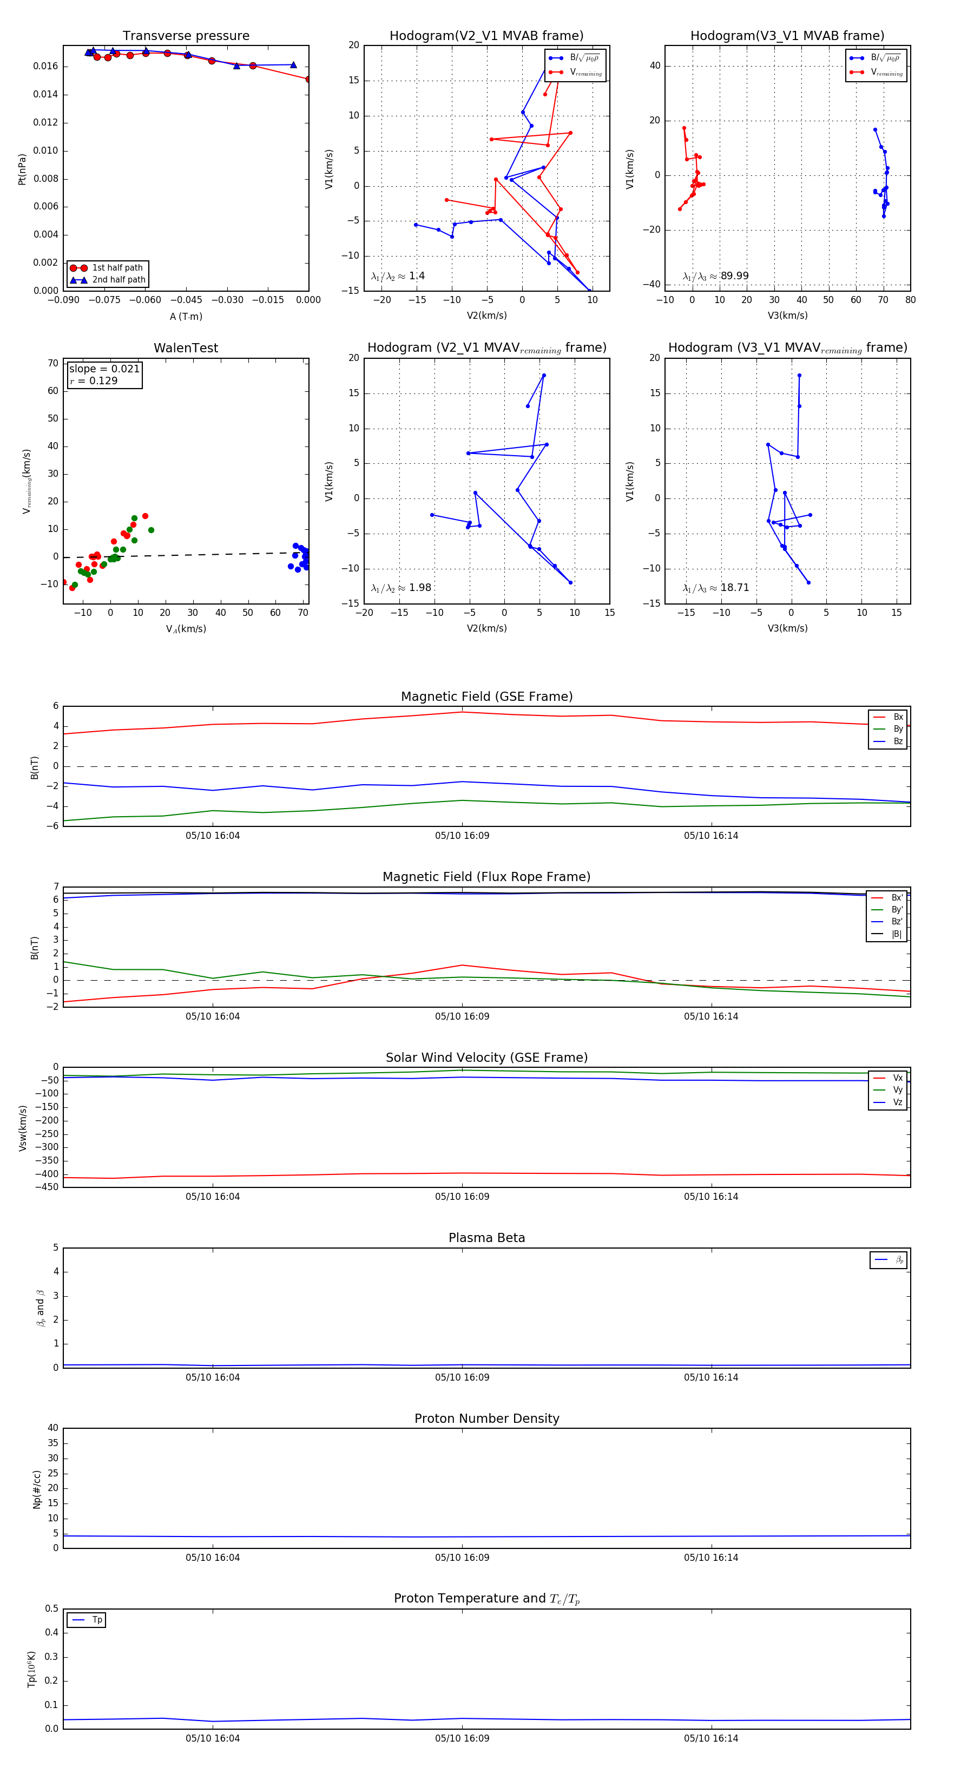Click λ1/λ3 ≈ 89.99 ratio label
The image size is (974, 1786).
click(715, 276)
